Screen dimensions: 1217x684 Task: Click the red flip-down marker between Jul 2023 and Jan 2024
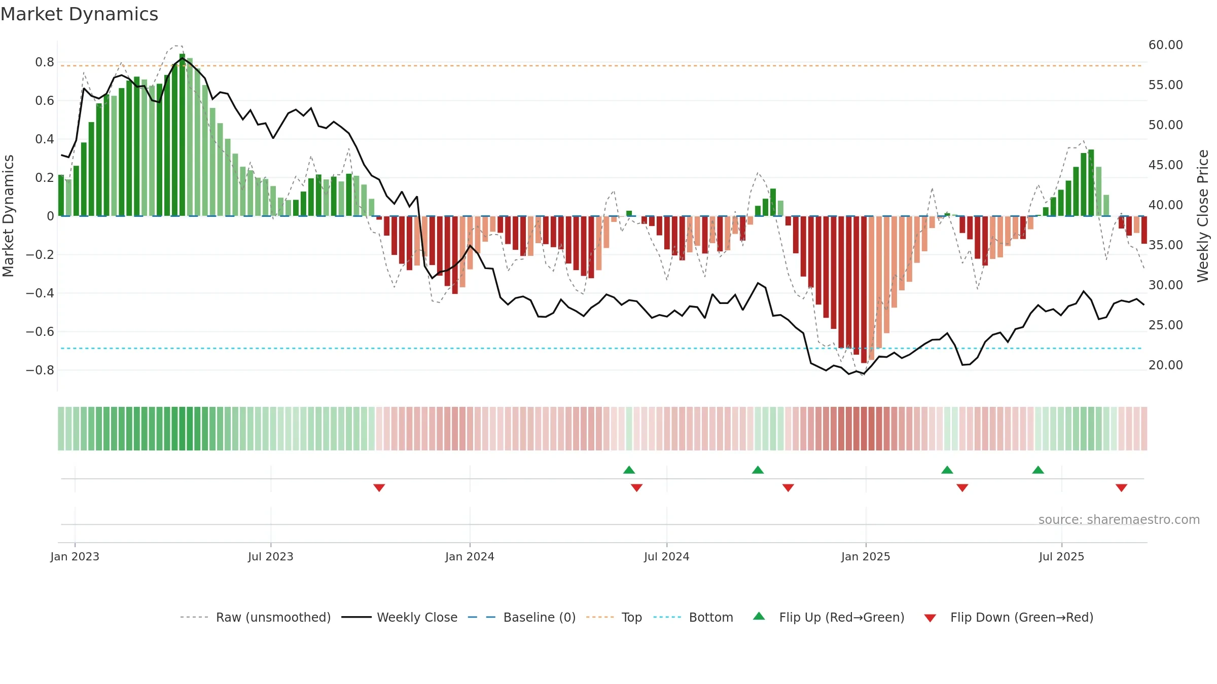pyautogui.click(x=379, y=487)
